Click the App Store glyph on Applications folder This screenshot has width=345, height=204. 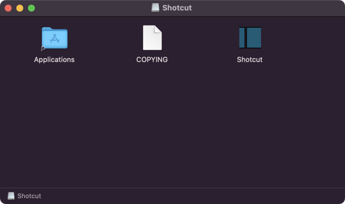[x=55, y=39]
